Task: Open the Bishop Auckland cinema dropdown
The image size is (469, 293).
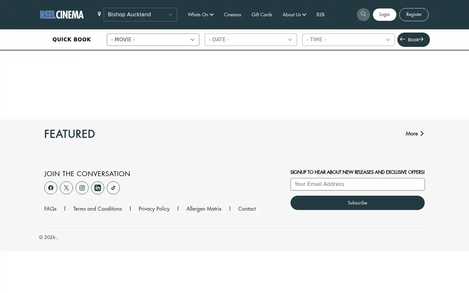Action: [x=140, y=15]
